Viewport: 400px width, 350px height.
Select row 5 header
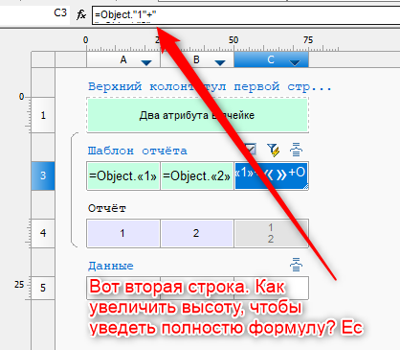point(43,288)
